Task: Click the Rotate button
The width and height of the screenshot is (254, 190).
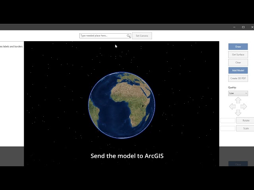Action: pyautogui.click(x=245, y=120)
